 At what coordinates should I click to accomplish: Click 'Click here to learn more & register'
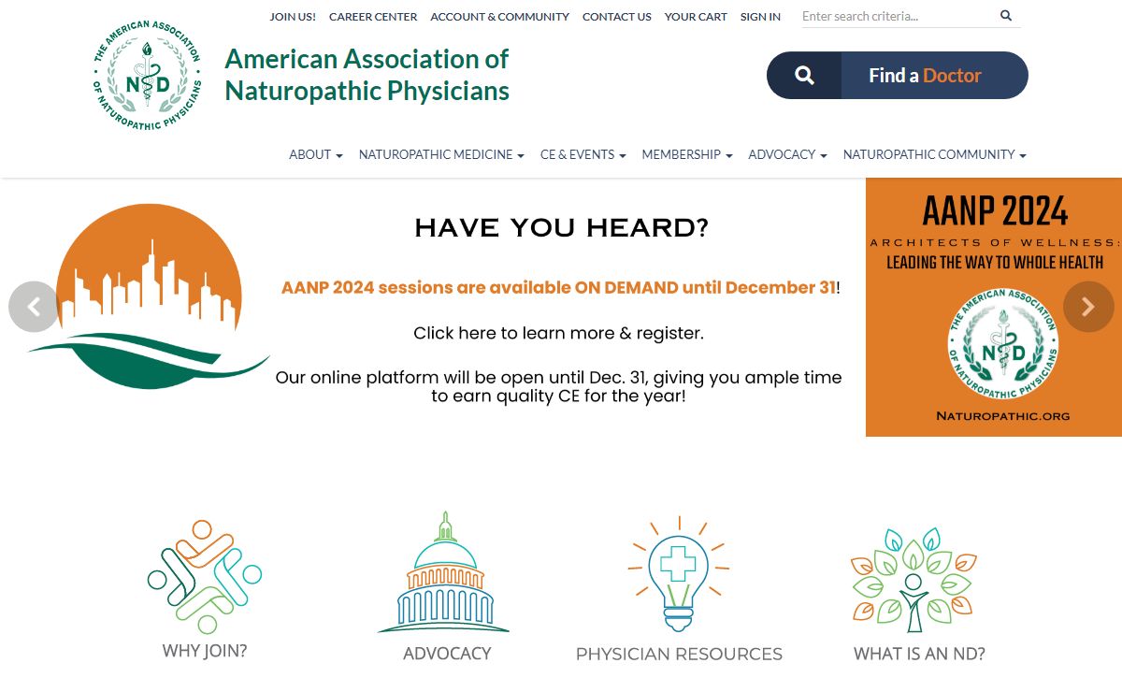click(x=559, y=333)
